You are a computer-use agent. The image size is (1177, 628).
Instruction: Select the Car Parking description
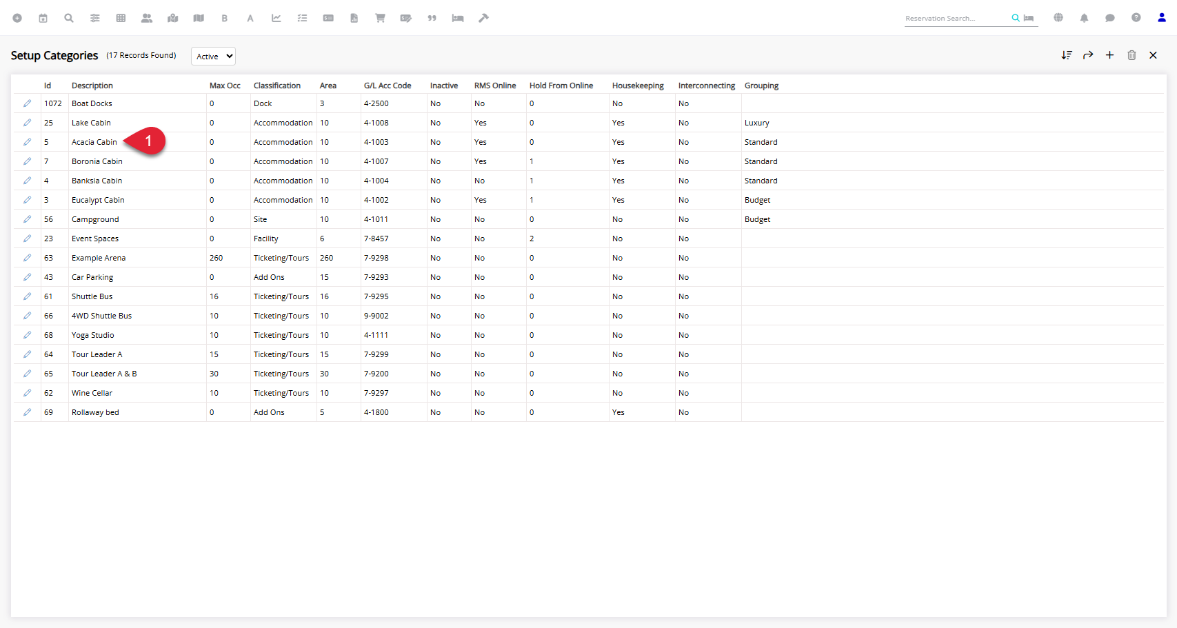(x=92, y=277)
